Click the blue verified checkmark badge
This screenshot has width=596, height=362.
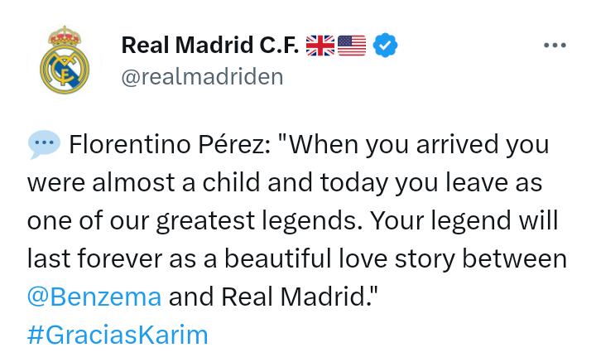(x=383, y=46)
